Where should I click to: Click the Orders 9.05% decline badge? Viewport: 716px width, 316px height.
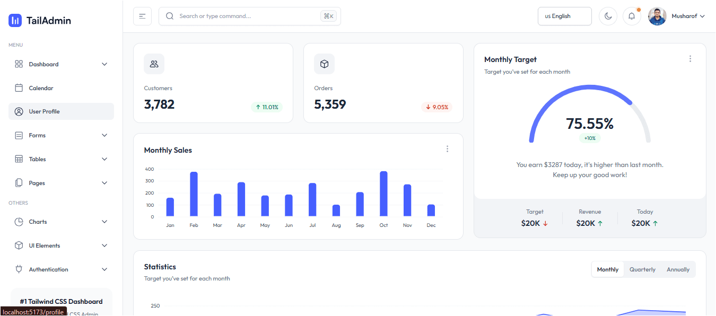(437, 107)
